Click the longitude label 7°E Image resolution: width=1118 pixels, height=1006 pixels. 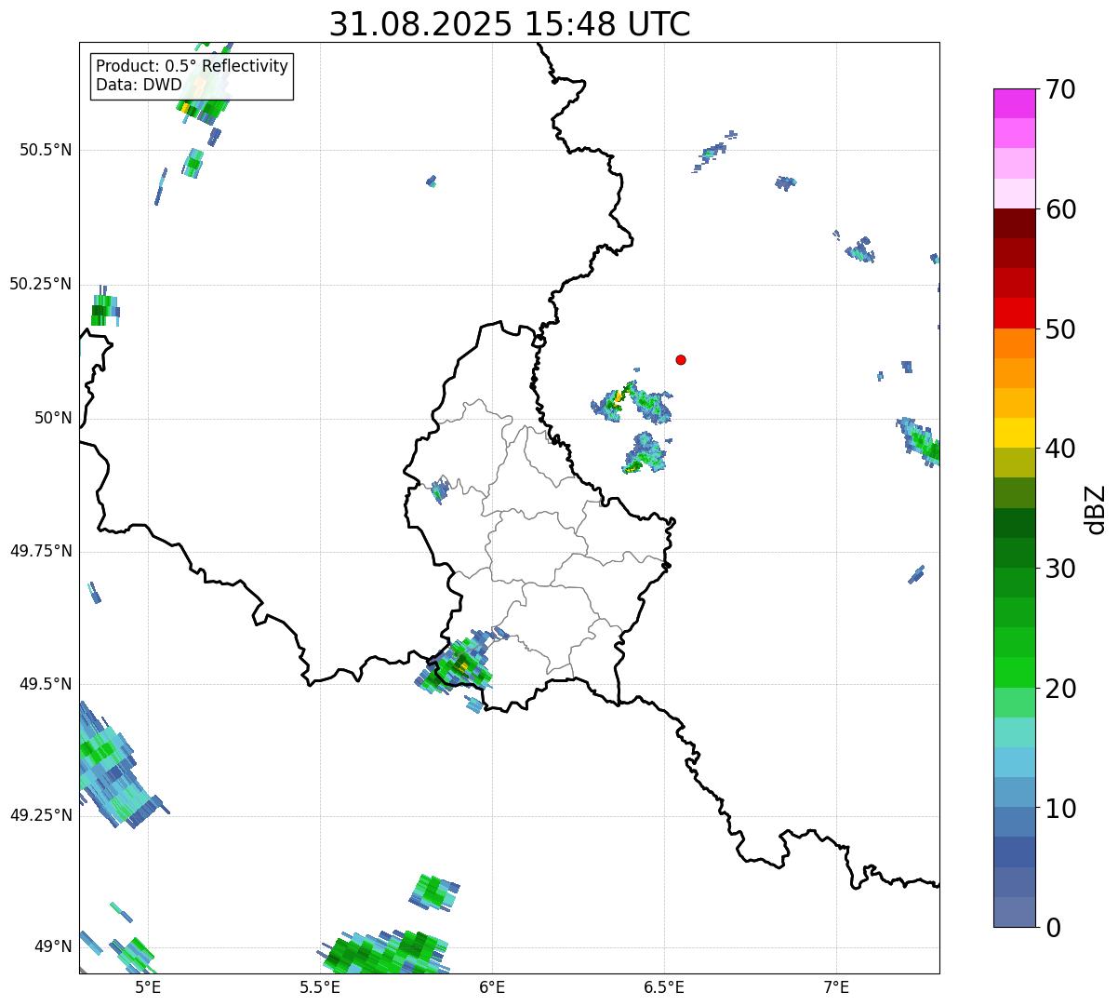836,987
